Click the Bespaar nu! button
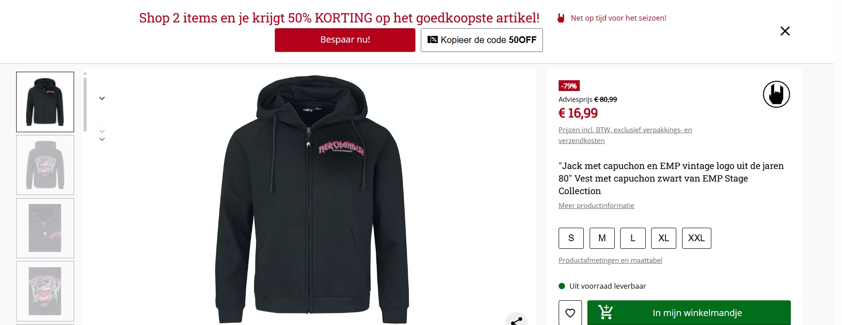This screenshot has width=842, height=325. 345,40
